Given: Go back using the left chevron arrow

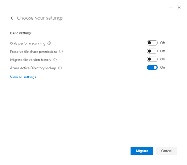Looking at the screenshot, I should click(x=12, y=18).
